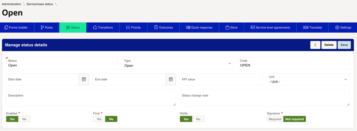The width and height of the screenshot is (357, 131).
Task: Click the Transitions cycle icon
Action: click(x=95, y=28)
